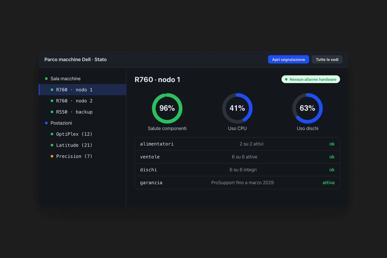Click the Apri segnalazione button
Image resolution: width=387 pixels, height=258 pixels.
pyautogui.click(x=288, y=59)
